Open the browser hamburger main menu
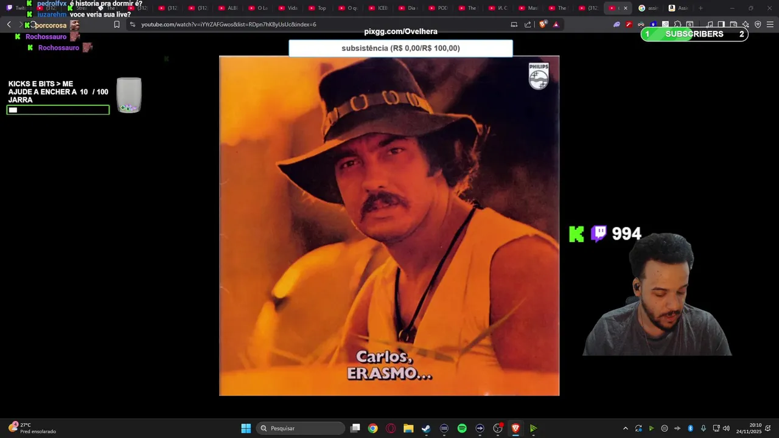This screenshot has width=779, height=438. (x=770, y=24)
